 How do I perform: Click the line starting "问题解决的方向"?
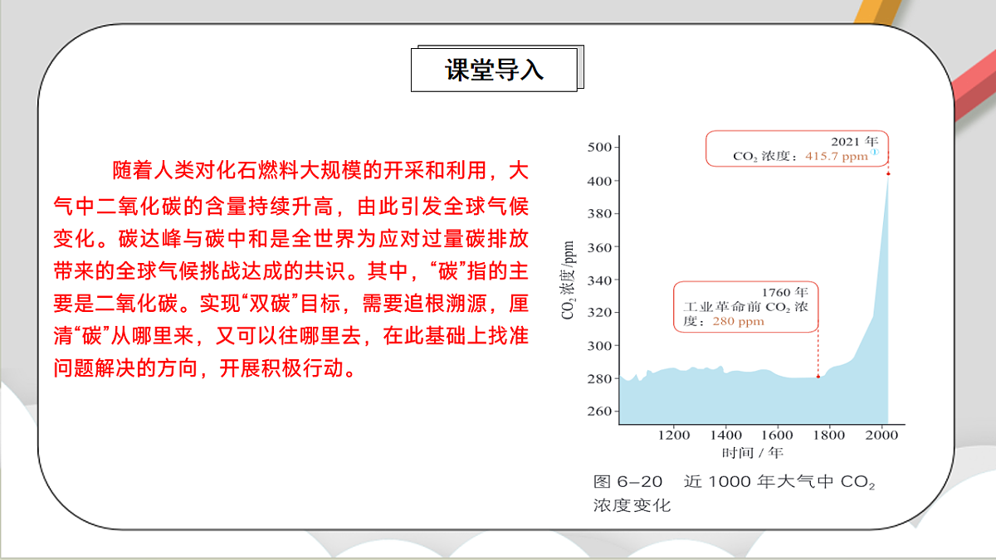pyautogui.click(x=207, y=368)
